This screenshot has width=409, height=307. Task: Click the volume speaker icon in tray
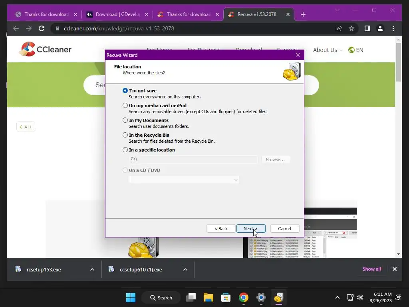click(x=360, y=297)
